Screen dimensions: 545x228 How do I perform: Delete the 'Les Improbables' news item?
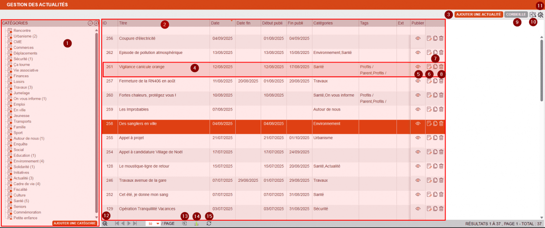441,109
